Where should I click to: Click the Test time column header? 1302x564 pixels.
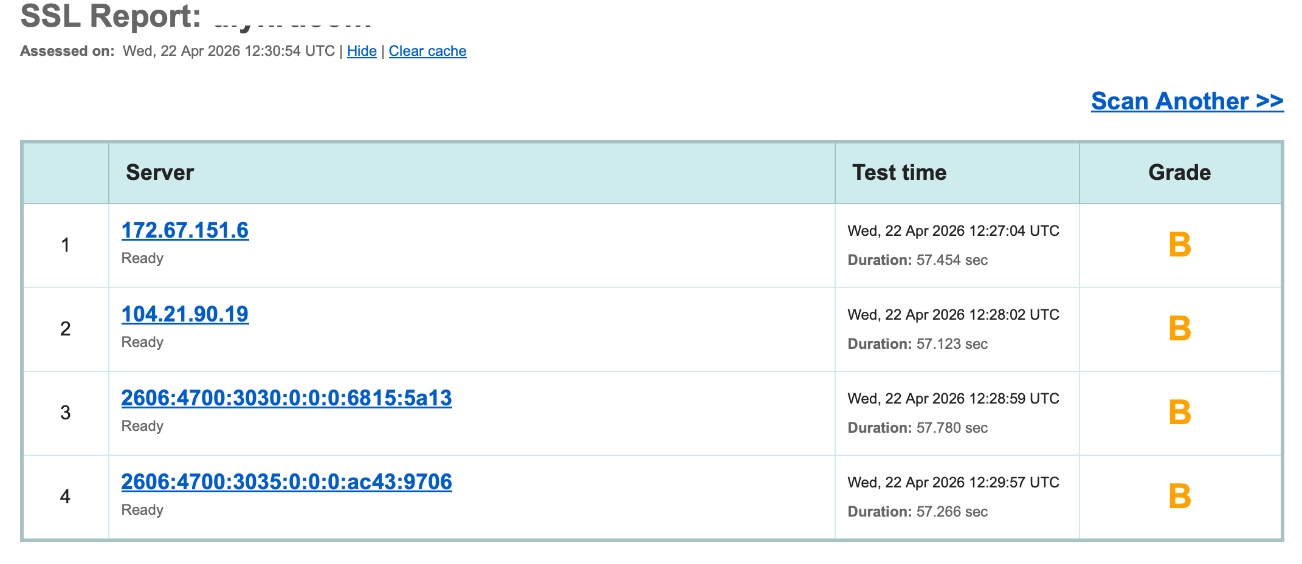click(898, 172)
